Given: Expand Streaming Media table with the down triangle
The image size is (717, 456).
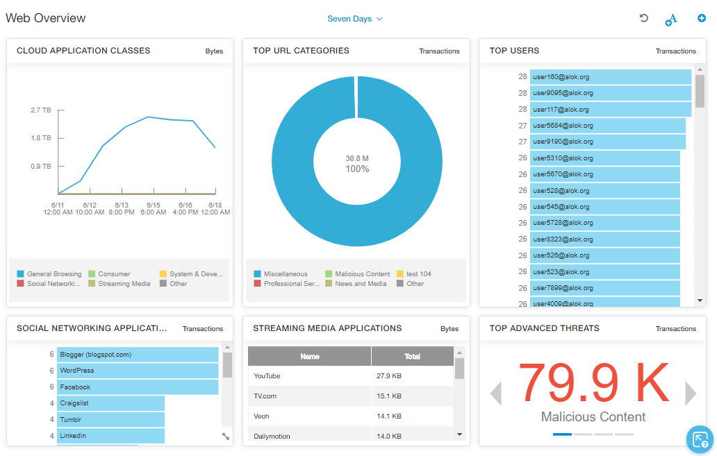Looking at the screenshot, I should [x=458, y=434].
